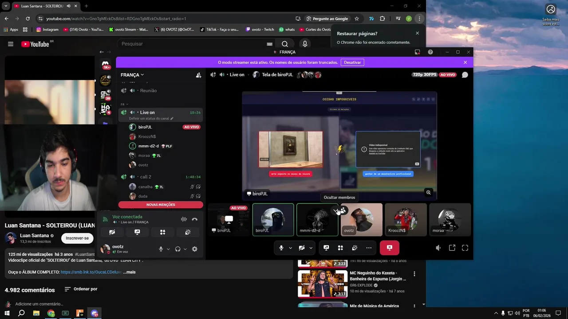Click the red stop watching stream button
This screenshot has height=319, width=568.
click(389, 248)
